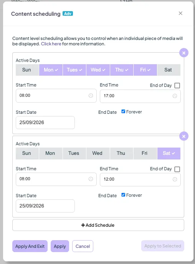Image resolution: width=195 pixels, height=264 pixels.
Task: Edit first schedule End Time 17:00 field
Action: [140, 96]
